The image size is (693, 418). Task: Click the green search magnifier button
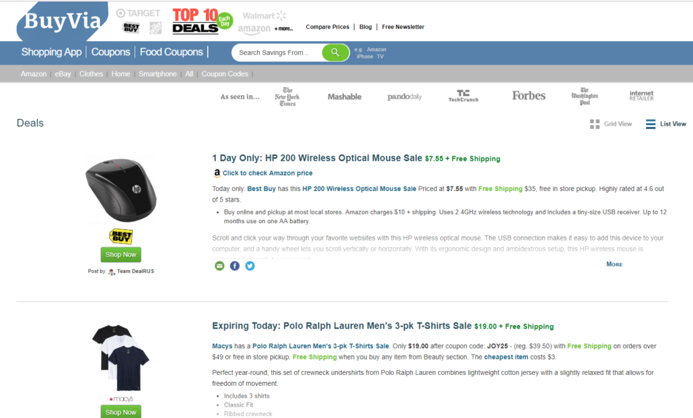click(336, 52)
